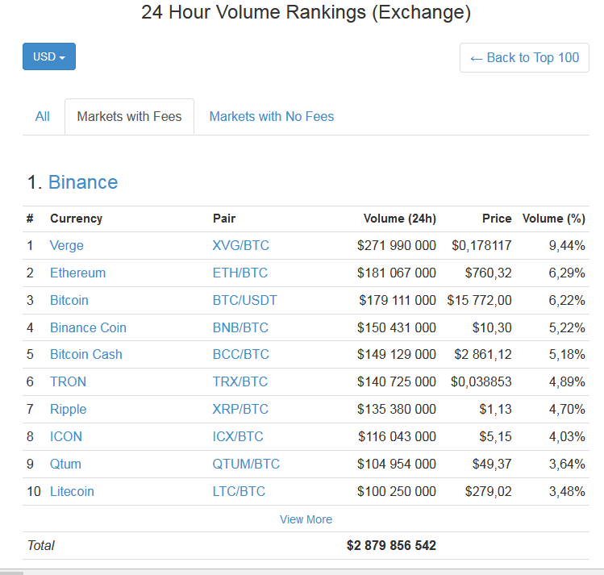Open the Litecoin currency link

[72, 491]
